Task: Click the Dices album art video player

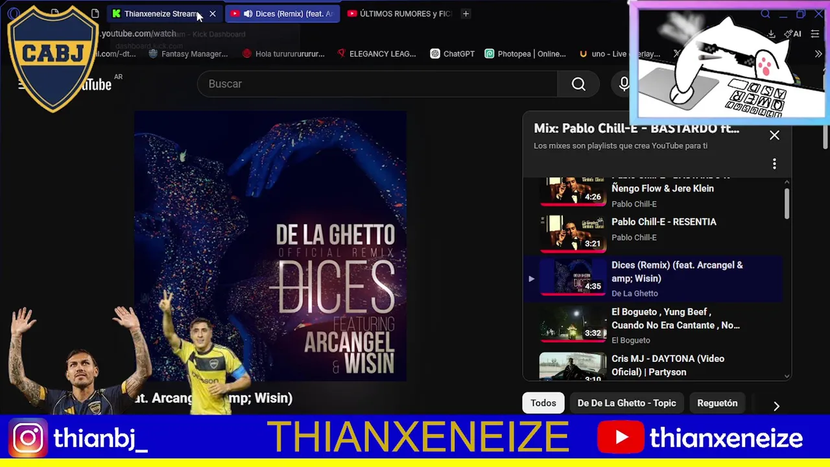Action: pyautogui.click(x=270, y=246)
